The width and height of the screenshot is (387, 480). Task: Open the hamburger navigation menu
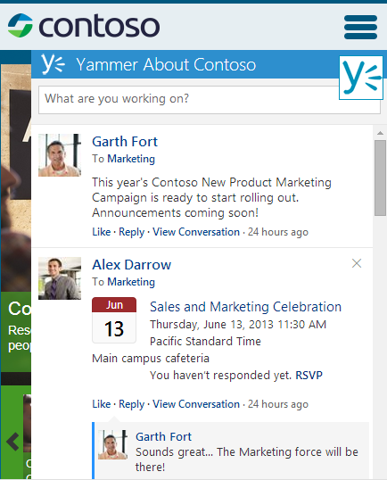click(360, 27)
